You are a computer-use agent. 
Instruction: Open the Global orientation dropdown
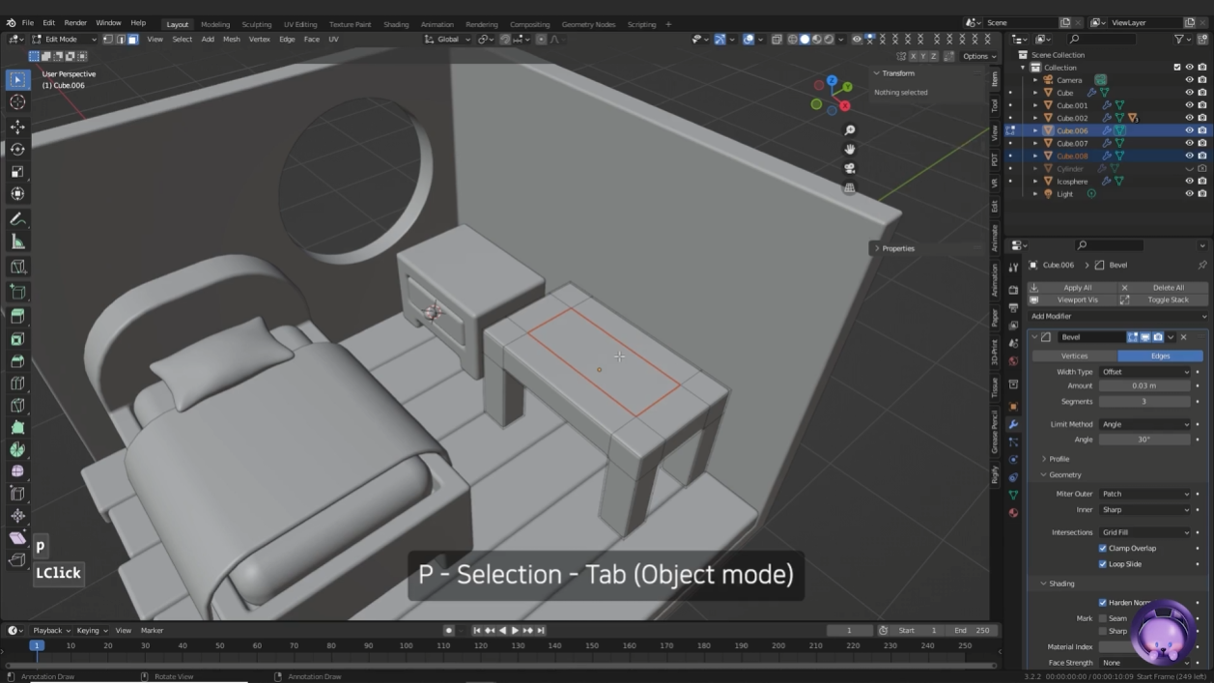pos(448,40)
